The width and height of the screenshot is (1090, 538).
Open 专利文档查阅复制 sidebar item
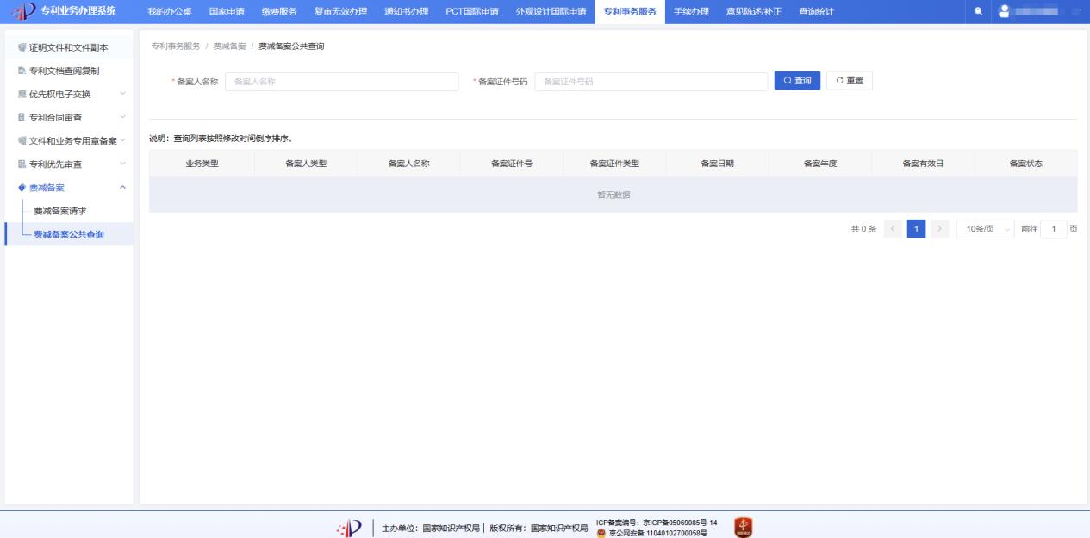tap(69, 70)
